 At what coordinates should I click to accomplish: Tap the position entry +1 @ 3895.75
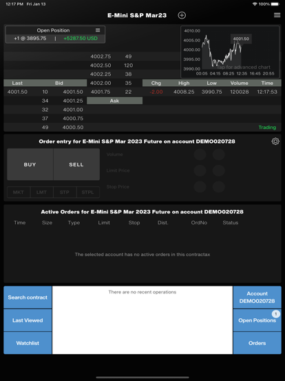pyautogui.click(x=30, y=39)
